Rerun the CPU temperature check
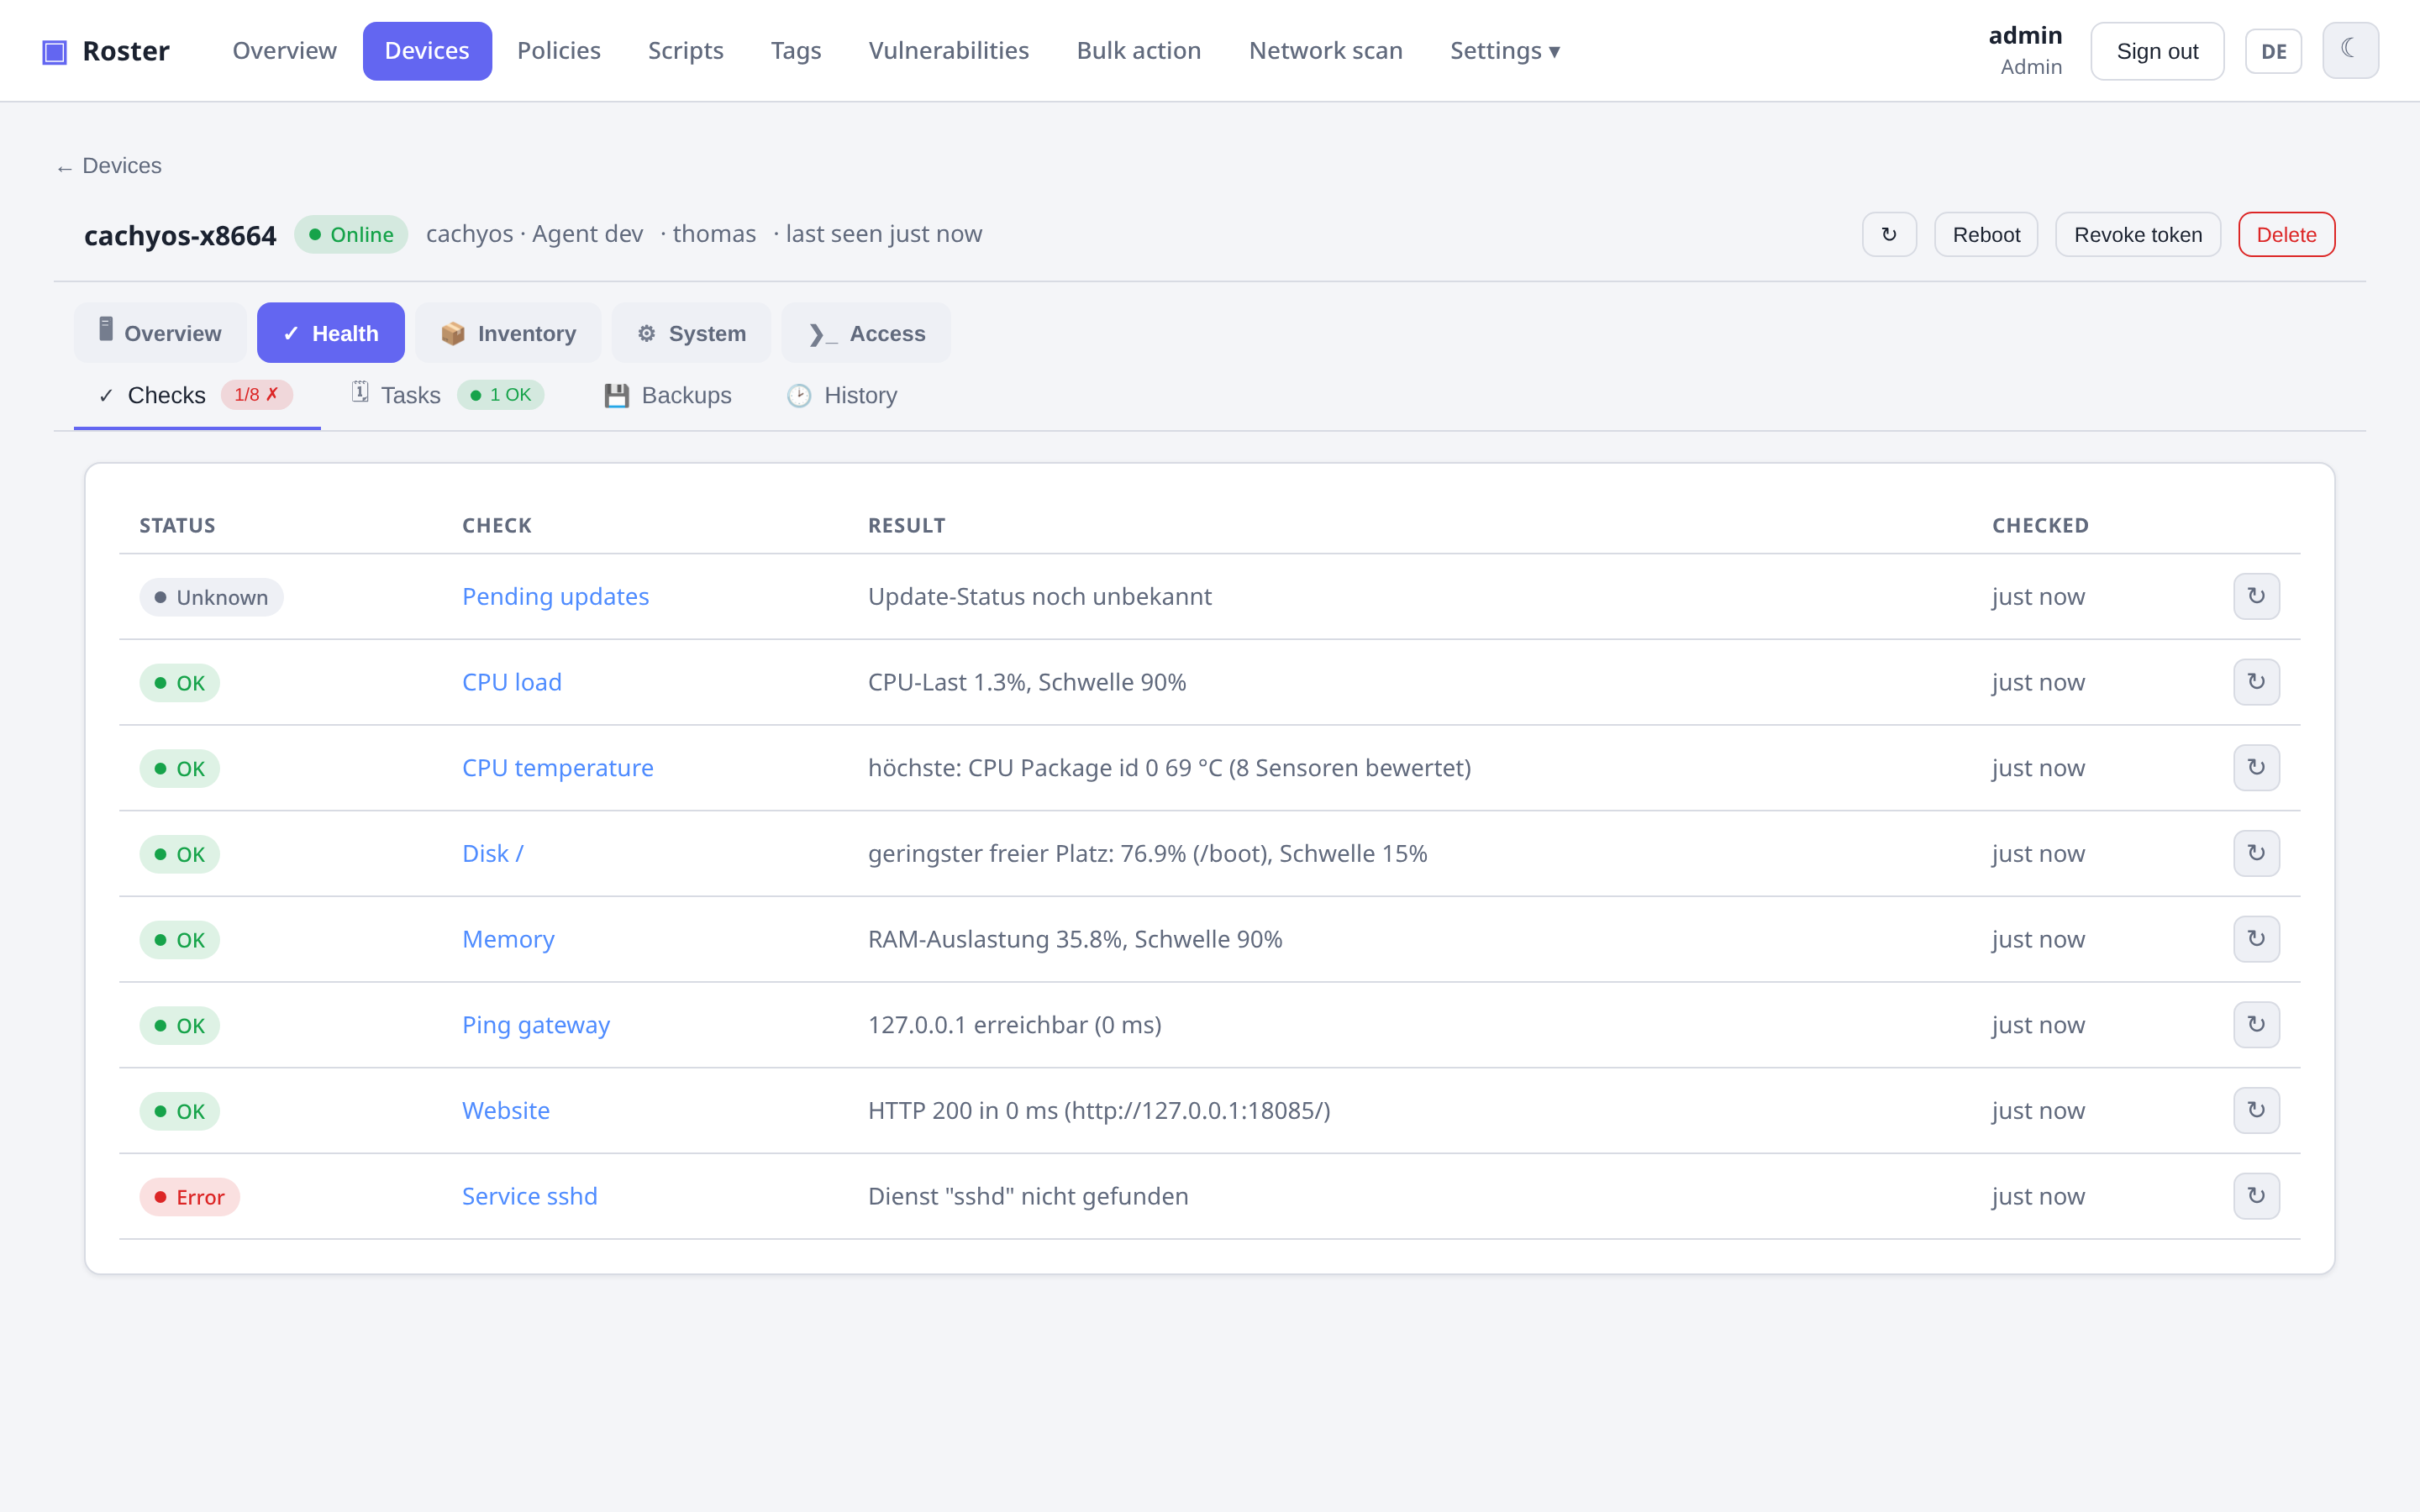This screenshot has height=1512, width=2420. click(x=2256, y=768)
